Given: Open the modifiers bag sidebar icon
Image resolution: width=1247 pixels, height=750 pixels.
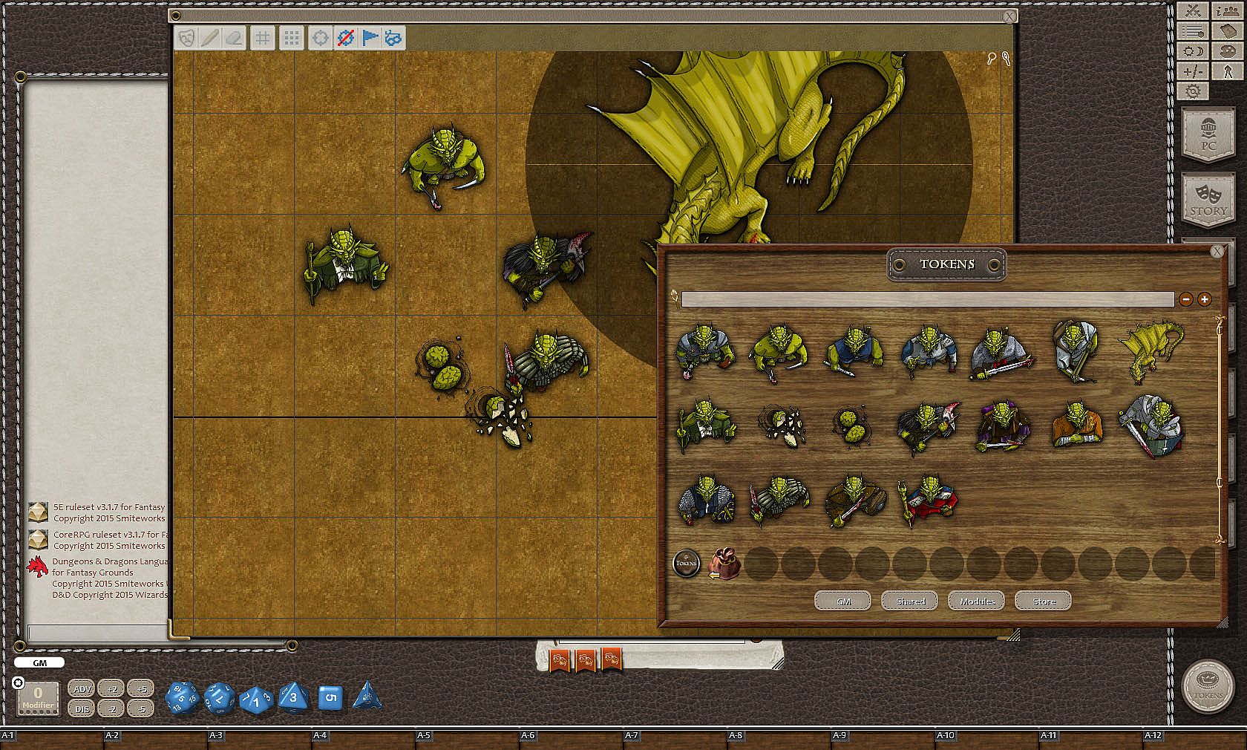Looking at the screenshot, I should (1228, 31).
